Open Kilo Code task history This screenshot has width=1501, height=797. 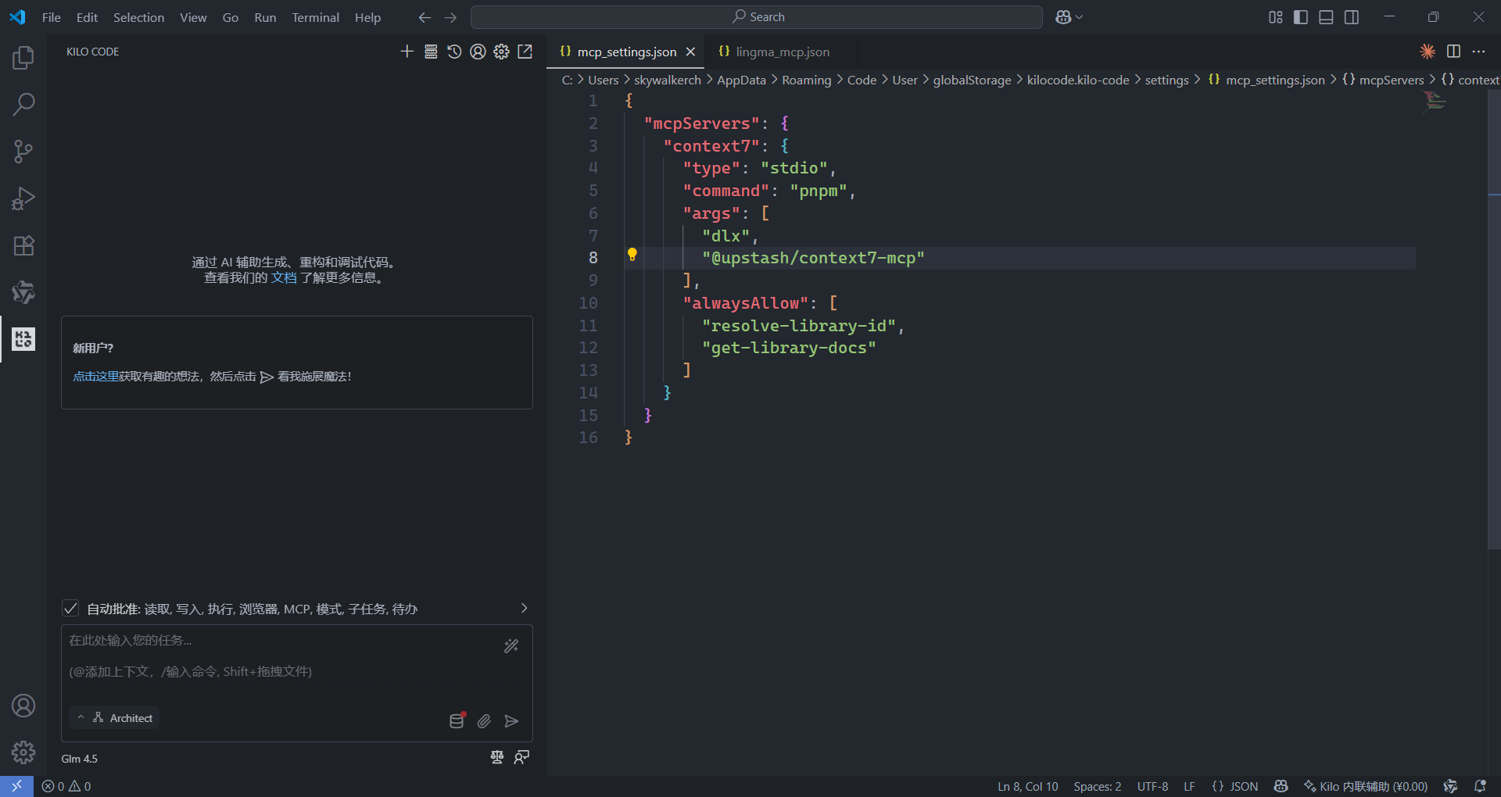454,52
